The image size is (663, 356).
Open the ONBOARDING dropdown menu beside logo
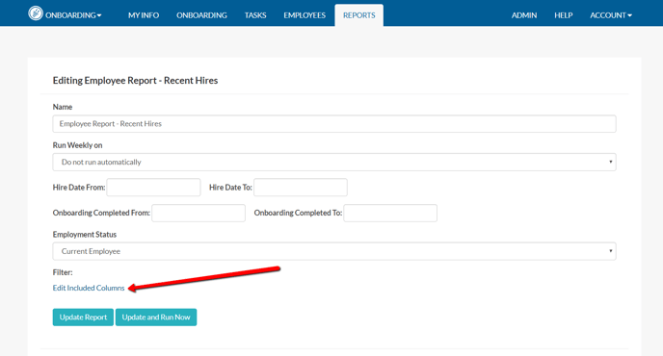[73, 15]
